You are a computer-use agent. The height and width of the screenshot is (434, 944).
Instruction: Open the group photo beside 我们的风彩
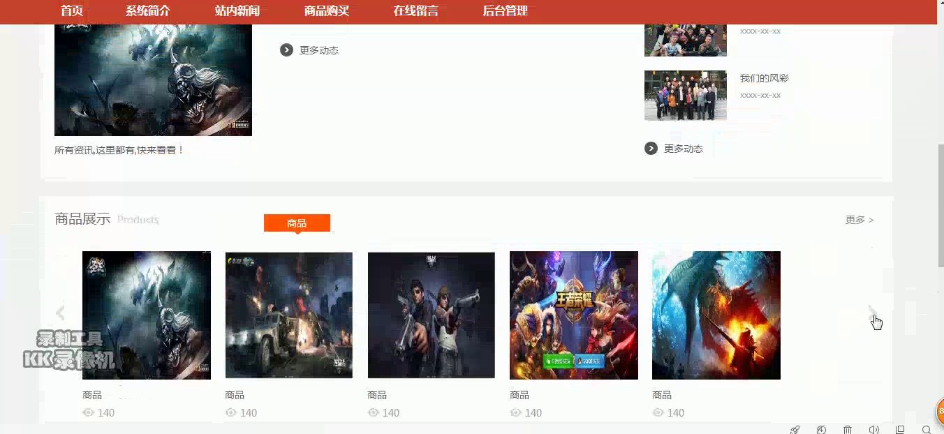click(x=686, y=96)
